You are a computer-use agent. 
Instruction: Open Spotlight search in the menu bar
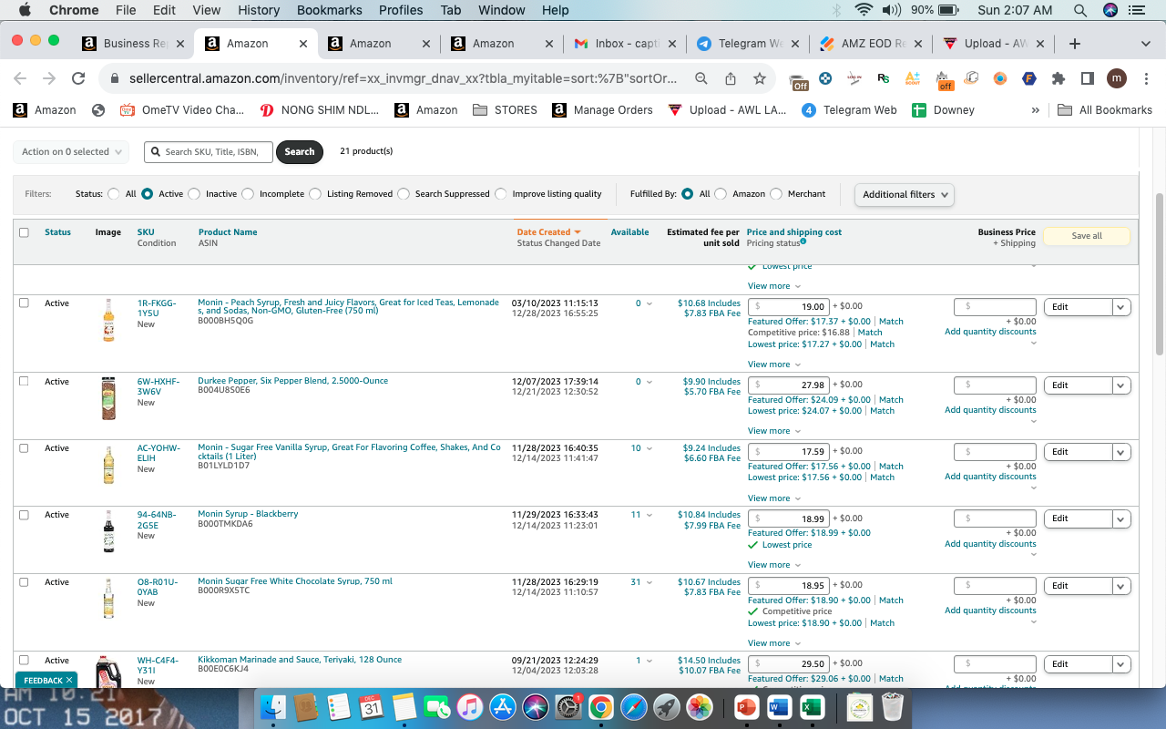coord(1080,10)
